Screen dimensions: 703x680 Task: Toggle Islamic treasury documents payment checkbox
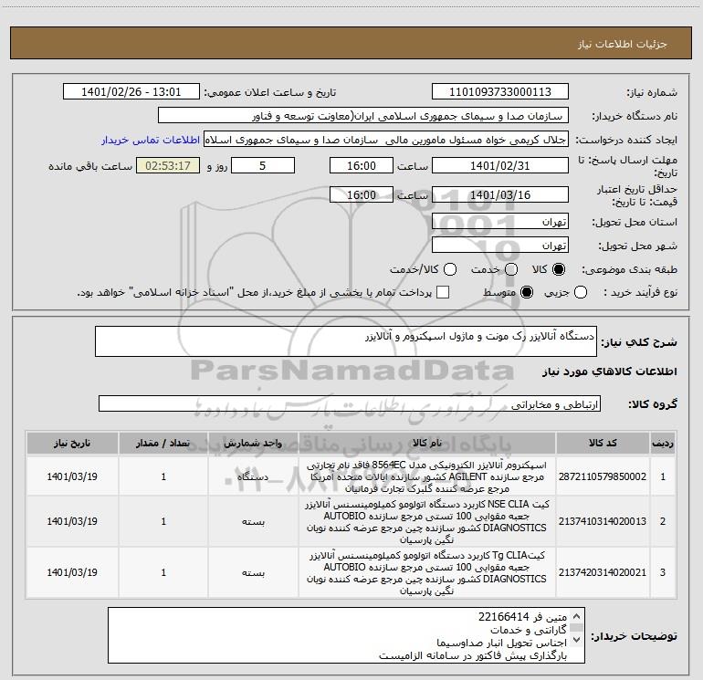(x=443, y=292)
